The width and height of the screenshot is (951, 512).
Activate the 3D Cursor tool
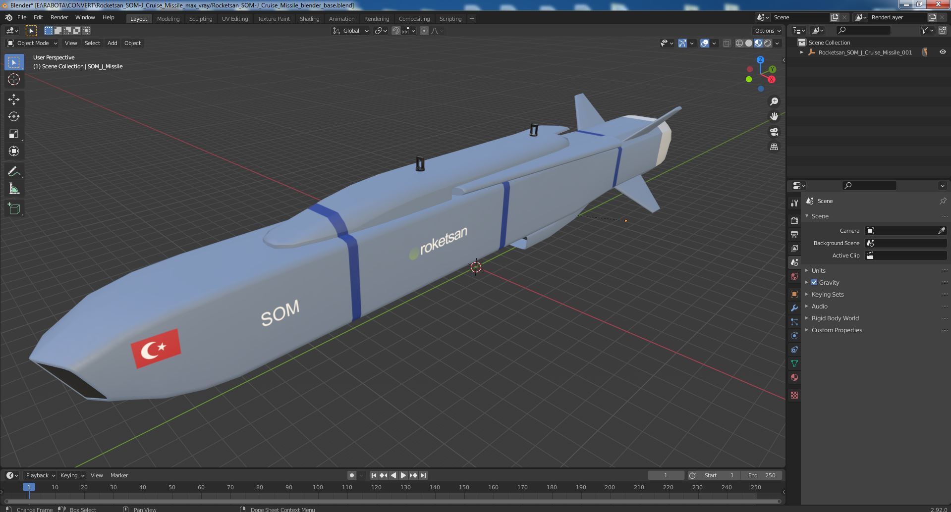click(x=14, y=79)
